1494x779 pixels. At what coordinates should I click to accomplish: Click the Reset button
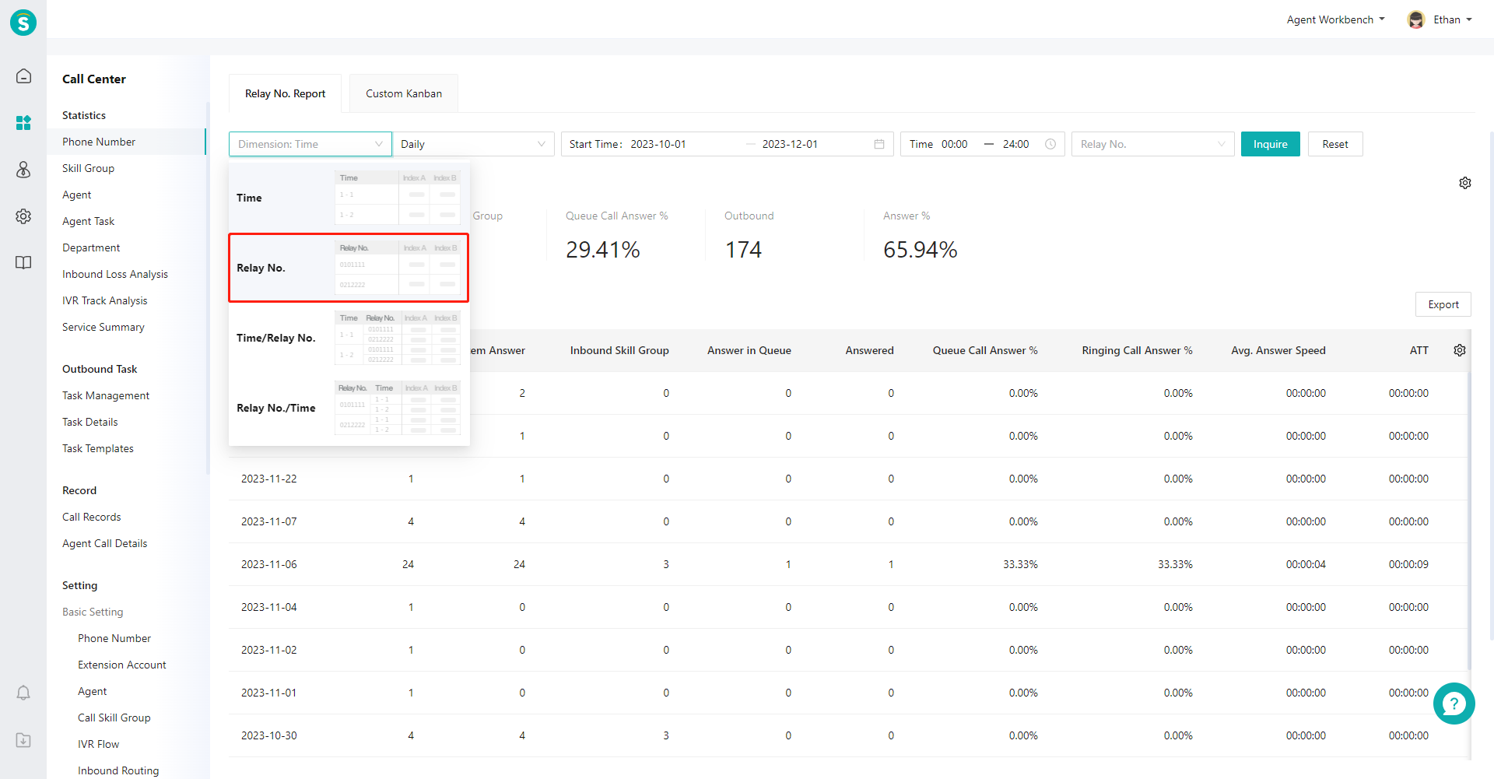point(1335,144)
